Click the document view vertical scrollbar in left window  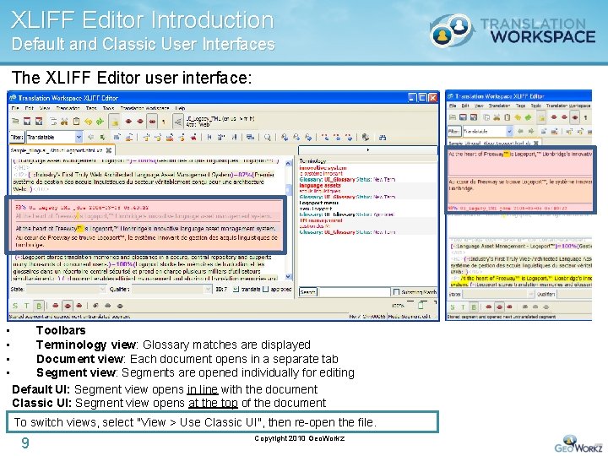click(x=288, y=220)
